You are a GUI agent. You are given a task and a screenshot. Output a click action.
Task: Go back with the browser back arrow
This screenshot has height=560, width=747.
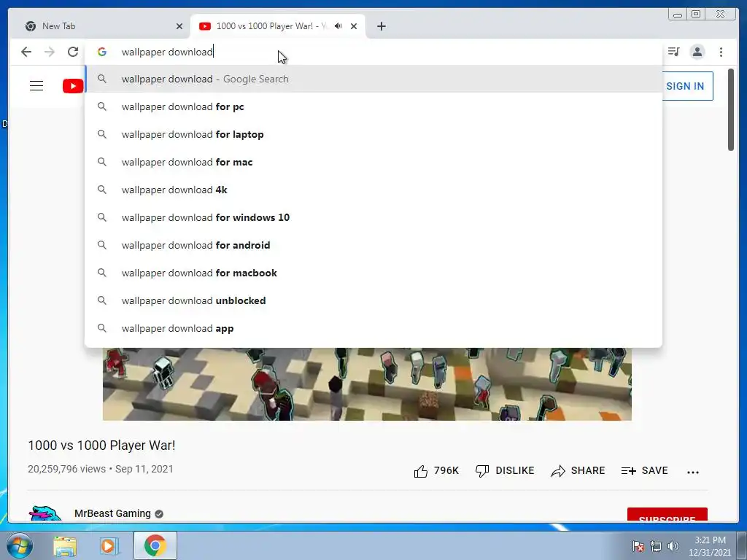[26, 52]
